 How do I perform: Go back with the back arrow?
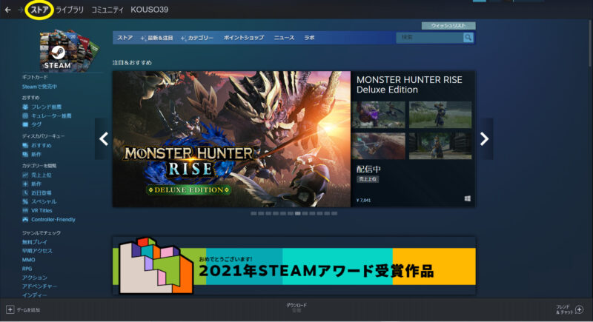pyautogui.click(x=7, y=10)
